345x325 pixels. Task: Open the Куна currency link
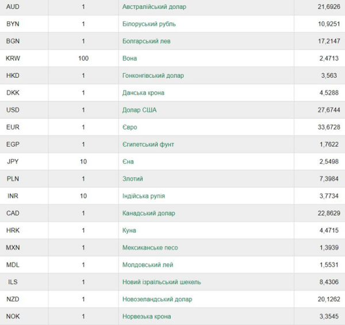point(129,230)
